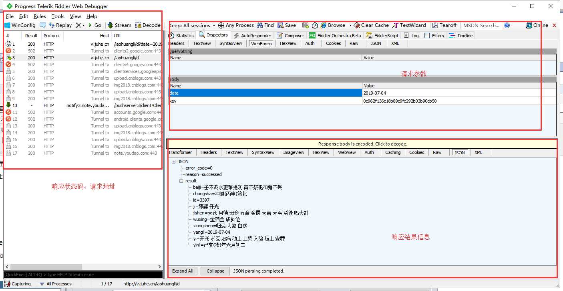Screen dimensions: 563x291
Task: Select session 2 blocked error icon
Action: pos(8,51)
